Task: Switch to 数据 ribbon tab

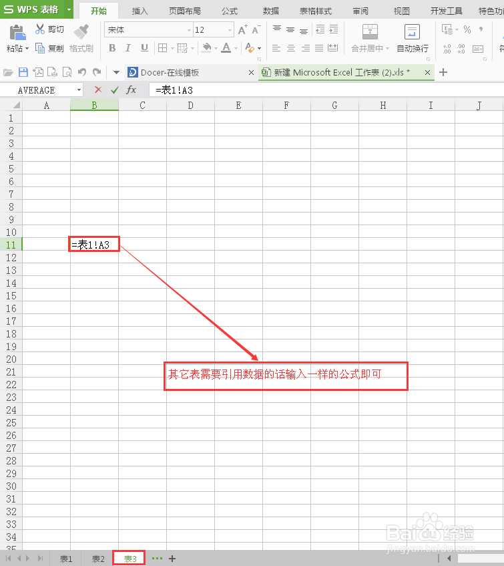Action: tap(271, 11)
